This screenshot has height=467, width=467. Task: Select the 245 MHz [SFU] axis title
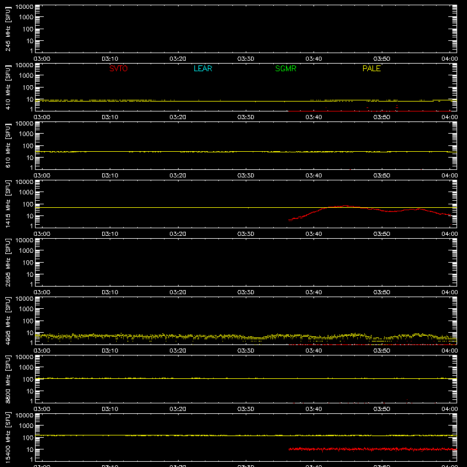(8, 29)
